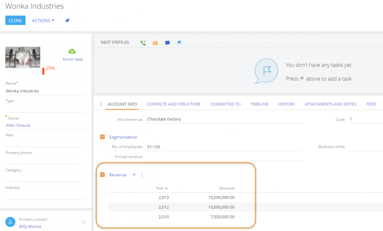Click the primary contact avatar icon
Viewport: 383px width, 231px height.
[10, 222]
